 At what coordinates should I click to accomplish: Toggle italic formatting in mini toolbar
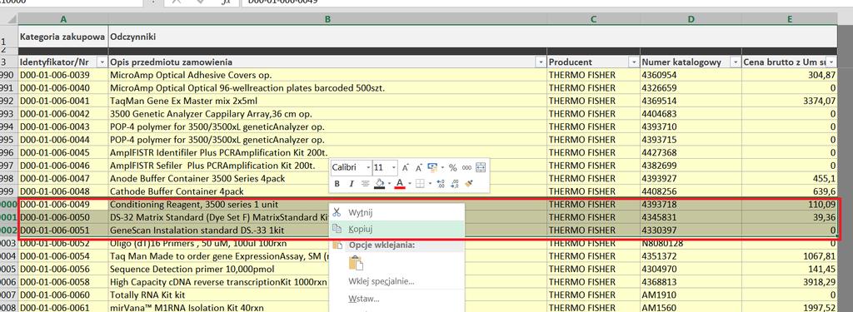coord(351,184)
